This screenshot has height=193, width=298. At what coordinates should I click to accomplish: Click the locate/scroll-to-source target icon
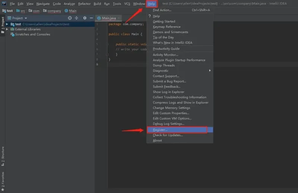(70, 18)
